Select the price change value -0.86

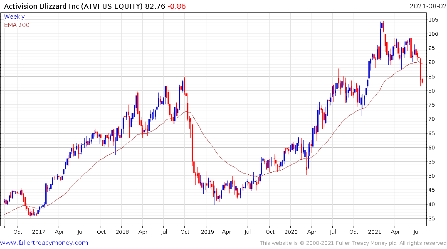(176, 6)
